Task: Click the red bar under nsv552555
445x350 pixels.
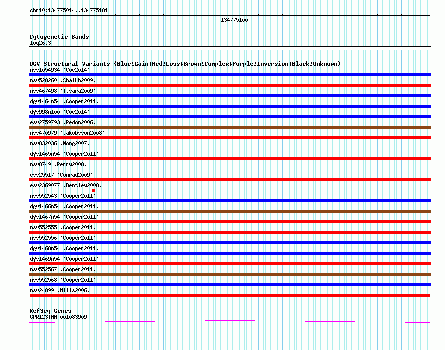Action: [x=230, y=232]
